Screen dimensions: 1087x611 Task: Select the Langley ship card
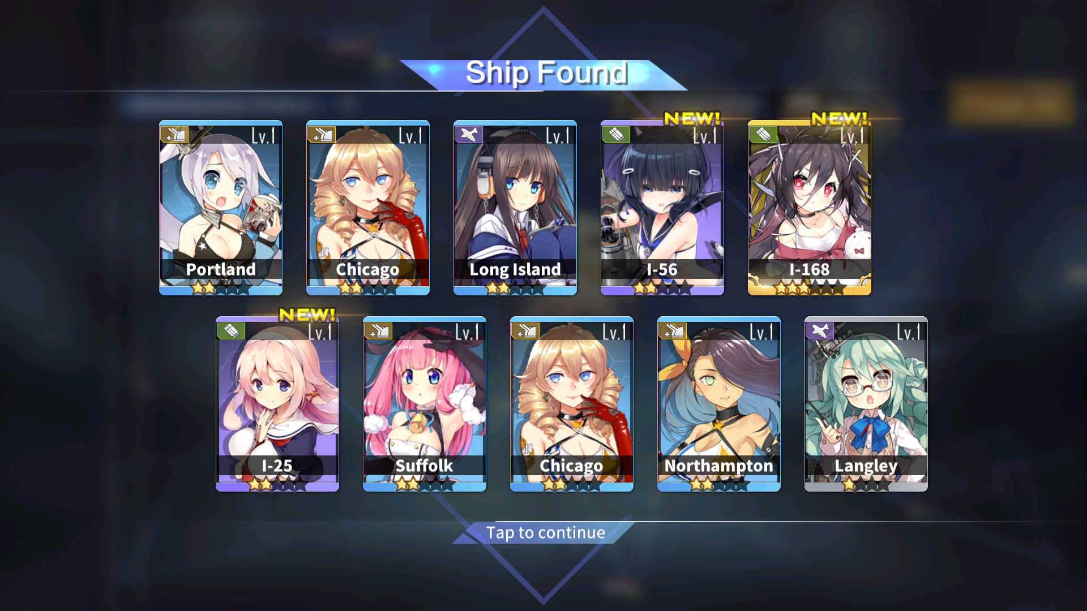tap(866, 404)
